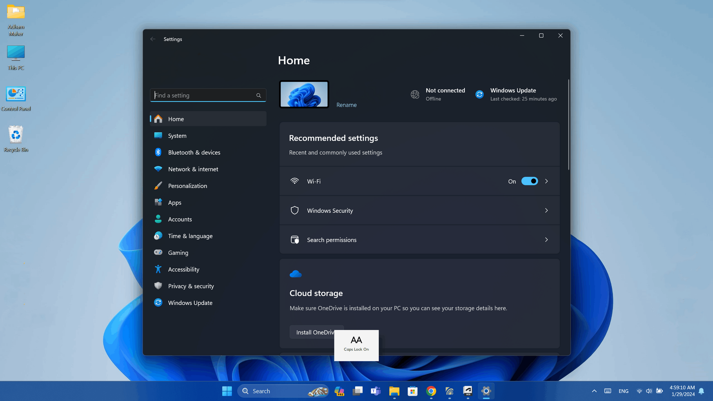Image resolution: width=713 pixels, height=401 pixels.
Task: Click the ENG language indicator
Action: (x=624, y=391)
